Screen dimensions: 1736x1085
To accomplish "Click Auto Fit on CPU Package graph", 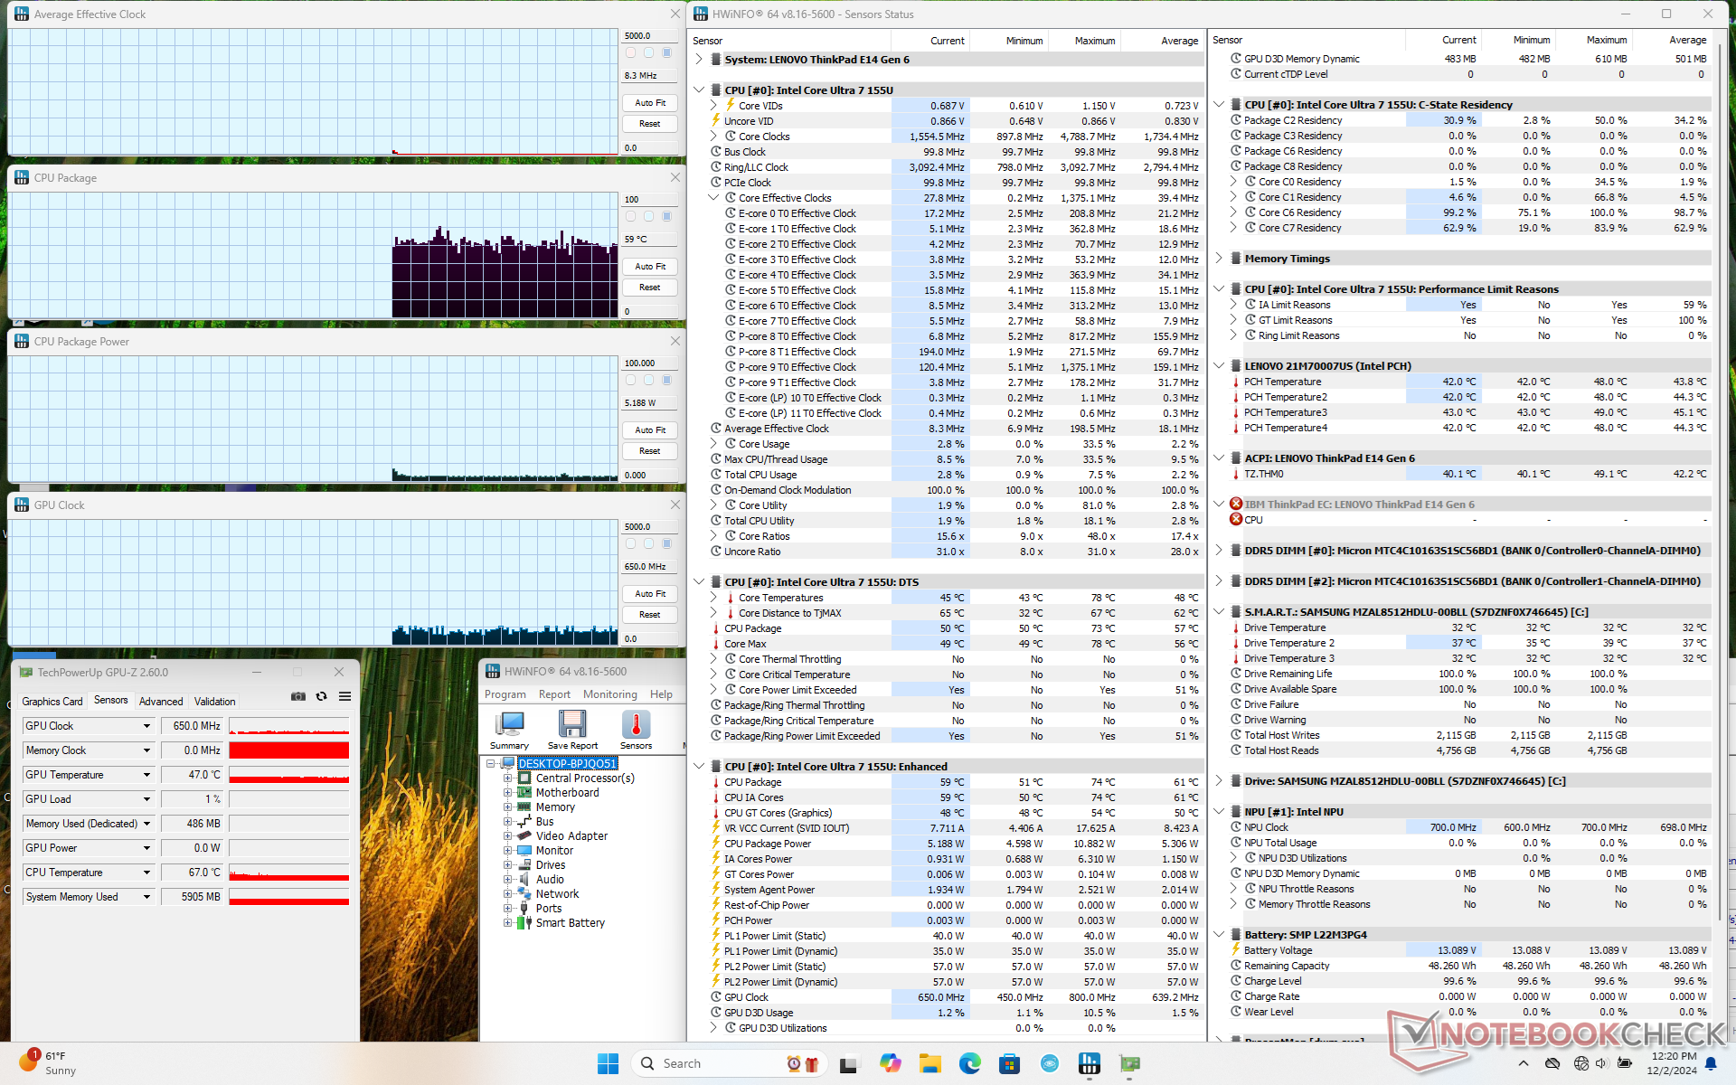I will click(649, 267).
